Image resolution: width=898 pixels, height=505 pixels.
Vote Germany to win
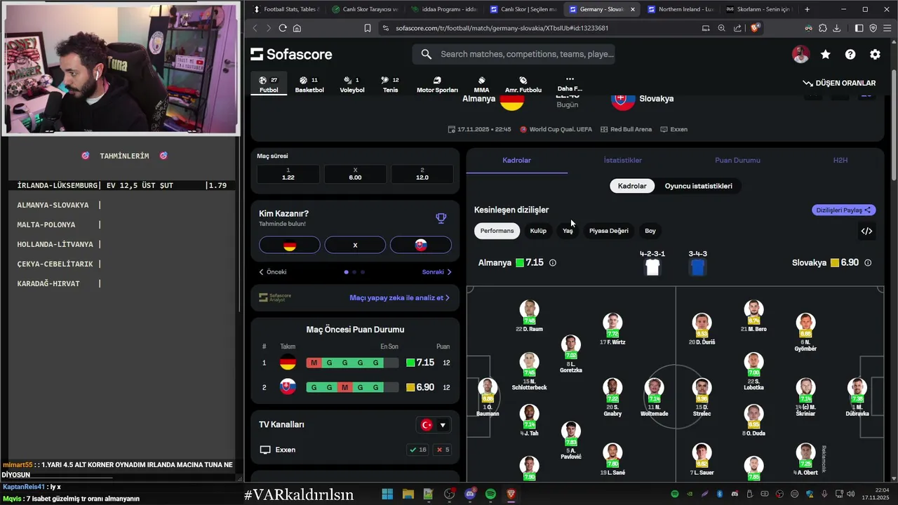[x=290, y=245]
